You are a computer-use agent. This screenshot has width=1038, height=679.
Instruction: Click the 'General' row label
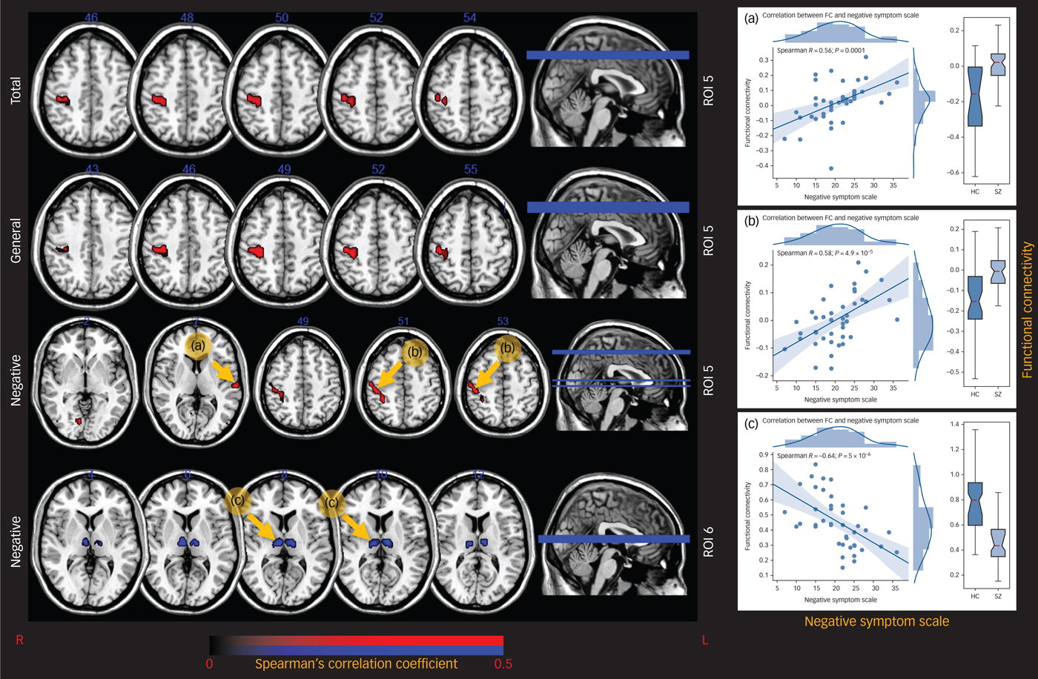[16, 240]
